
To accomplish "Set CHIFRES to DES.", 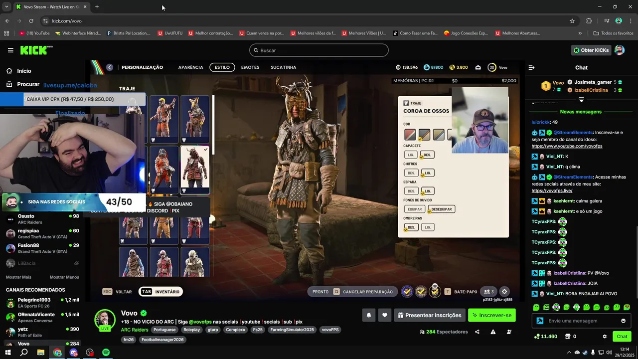I will click(411, 173).
